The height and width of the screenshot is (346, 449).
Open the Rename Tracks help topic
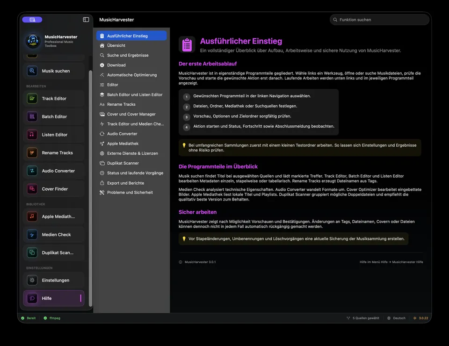[131, 104]
